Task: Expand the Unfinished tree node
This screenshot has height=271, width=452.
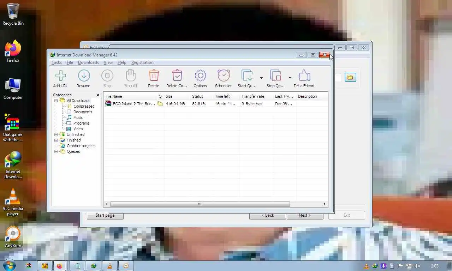Action: [x=56, y=134]
